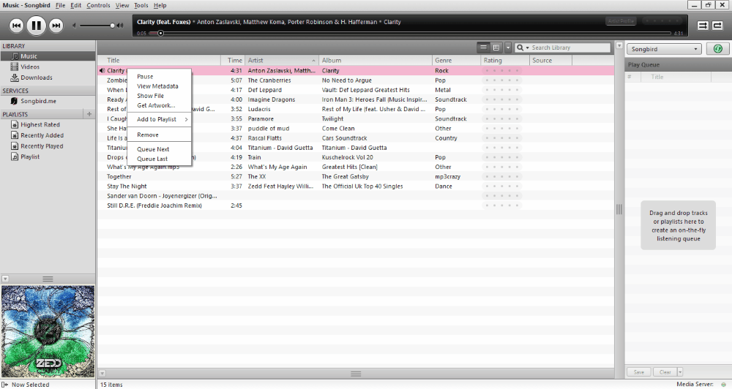
Task: Sort by the Source column header
Action: pyautogui.click(x=551, y=60)
